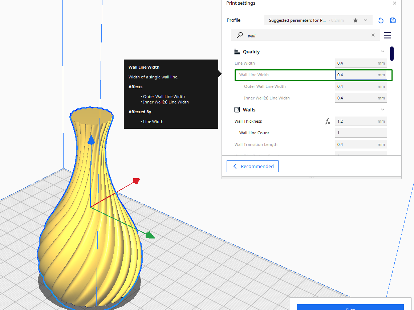Click the search magnifier in the settings panel
This screenshot has width=414, height=310.
pos(239,35)
